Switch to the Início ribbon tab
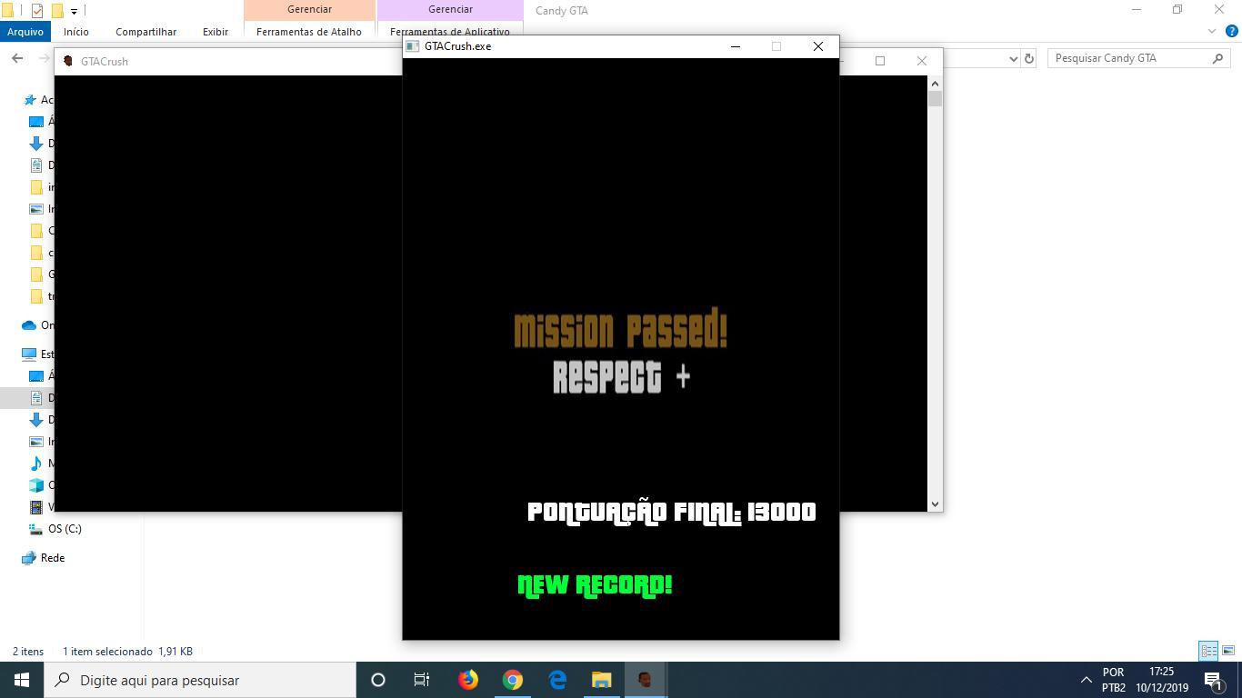The image size is (1242, 698). tap(76, 32)
